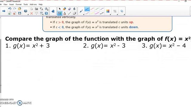Open the text style icon with letter A
The width and height of the screenshot is (191, 107).
point(46,9)
